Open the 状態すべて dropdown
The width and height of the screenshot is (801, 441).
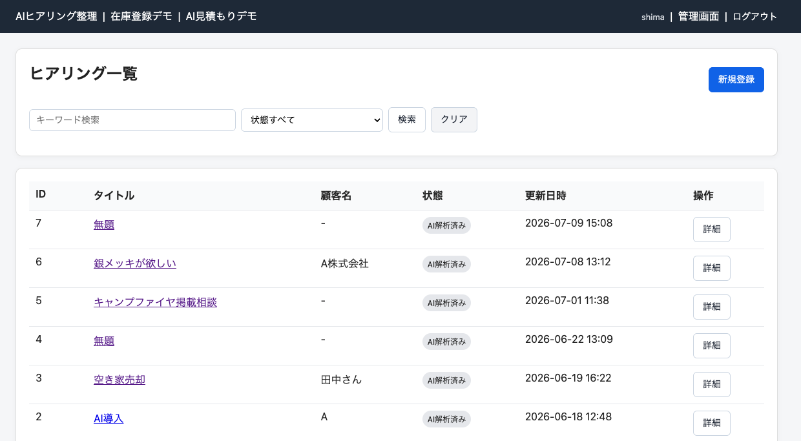[x=312, y=120]
